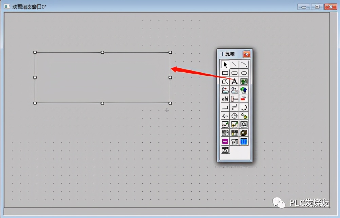Select the red percentage fill bar tool
340x218 pixels.
[x=244, y=99]
